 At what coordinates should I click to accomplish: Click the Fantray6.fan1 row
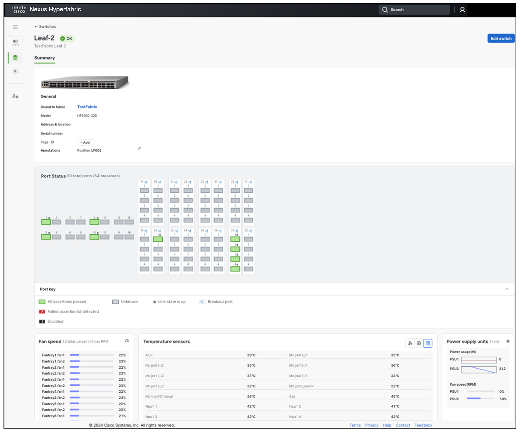click(84, 416)
